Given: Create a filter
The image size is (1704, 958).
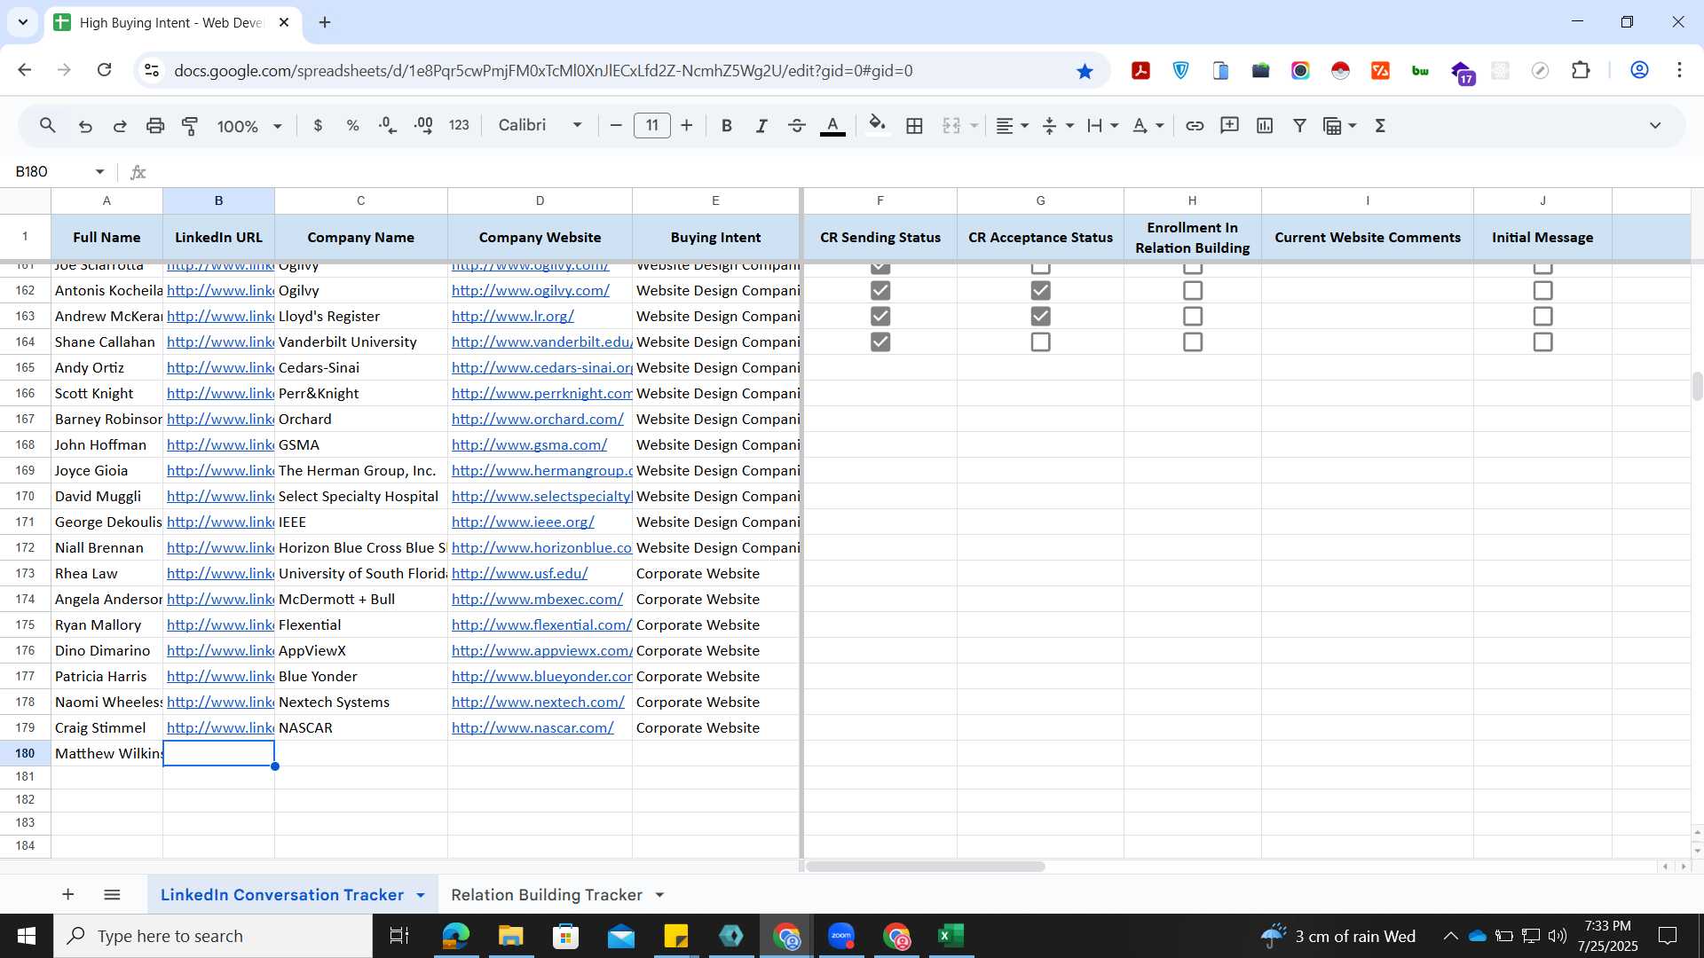Looking at the screenshot, I should pos(1299,126).
